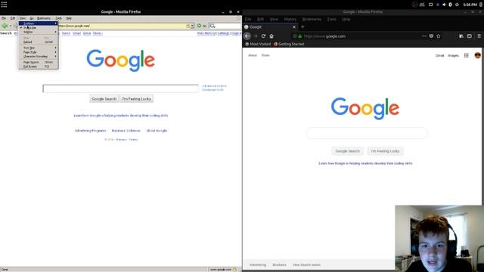
Task: Close the Google tab in new Firefox
Action: tap(294, 27)
